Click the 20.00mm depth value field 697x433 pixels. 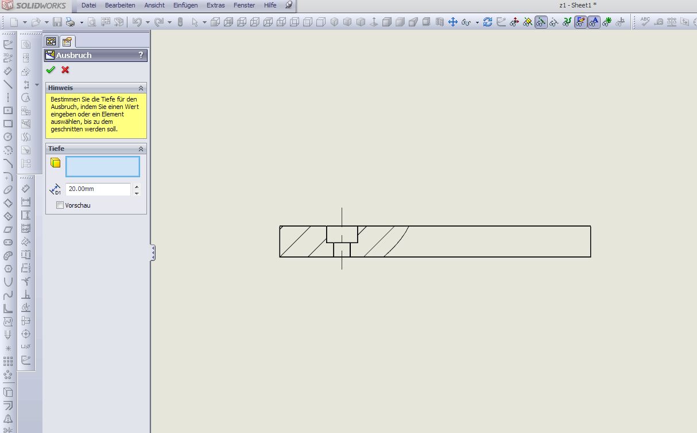coord(98,189)
